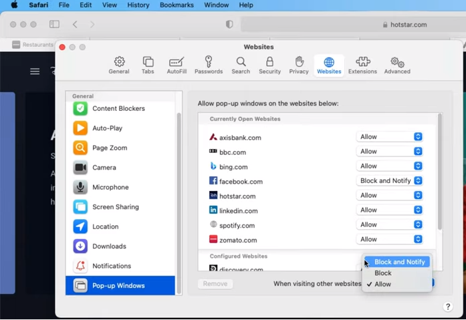
Task: Select the Websites globe tab
Action: coord(329,65)
